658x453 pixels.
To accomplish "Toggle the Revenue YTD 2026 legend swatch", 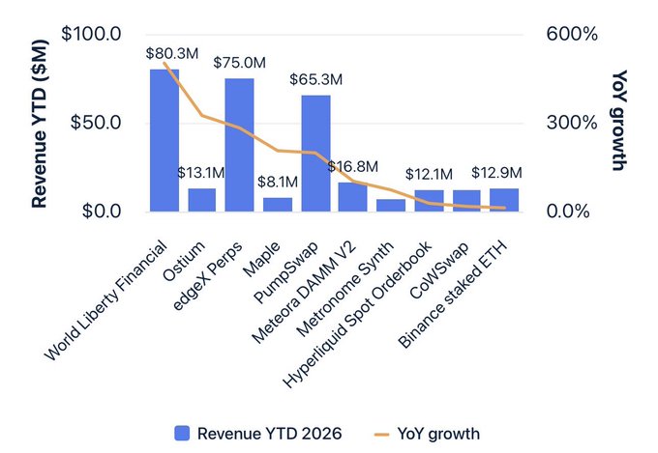I will point(182,434).
